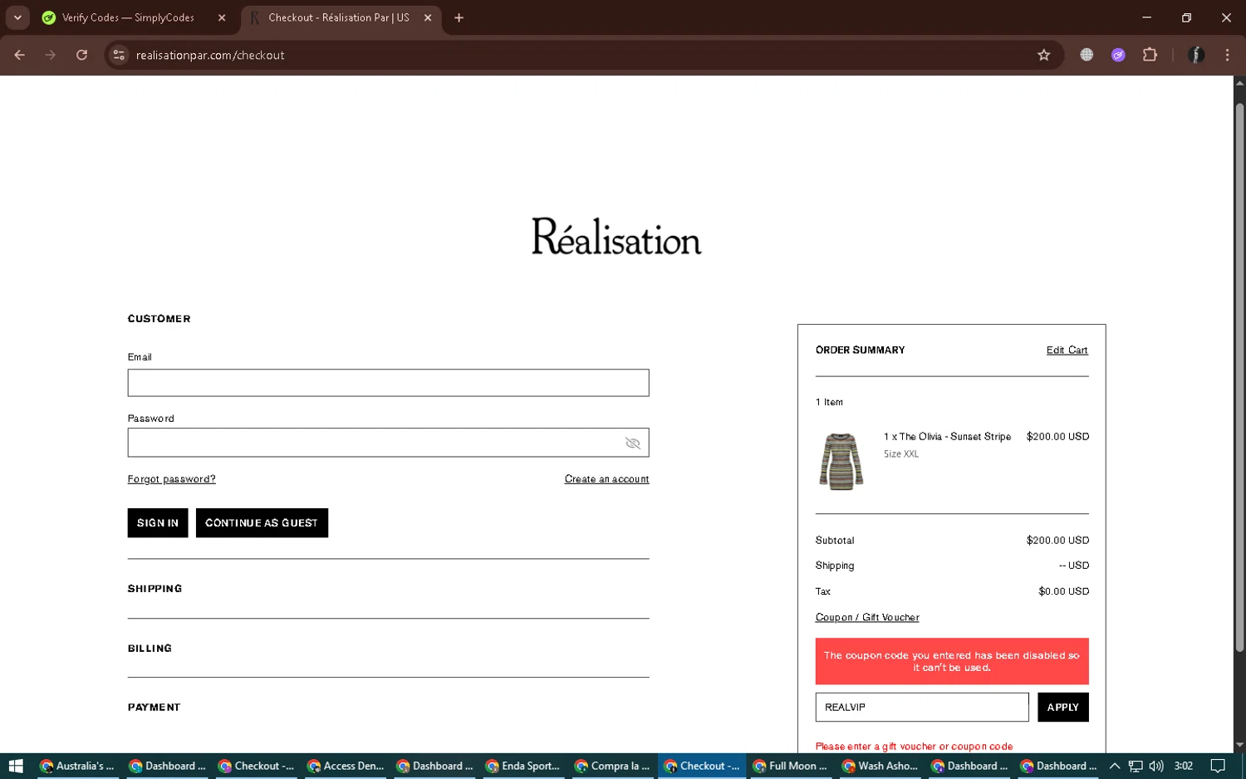Click the purple round extension icon
This screenshot has width=1246, height=779.
pos(1118,55)
